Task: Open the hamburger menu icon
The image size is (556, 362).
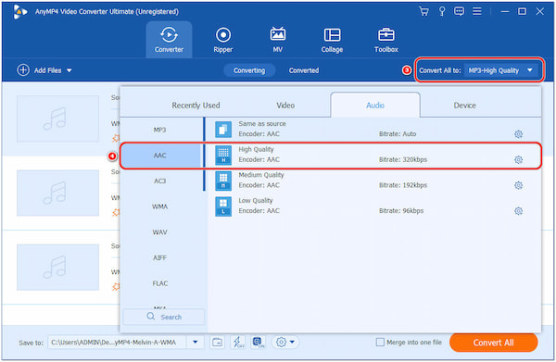Action: 477,11
